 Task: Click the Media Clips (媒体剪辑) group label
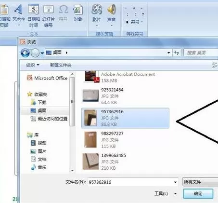(104, 34)
